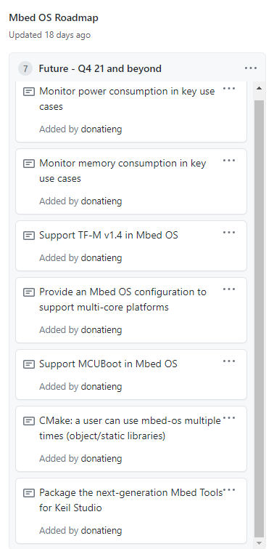Open menu for Support TF-M v1.4 card
The height and width of the screenshot is (549, 274).
(x=229, y=233)
